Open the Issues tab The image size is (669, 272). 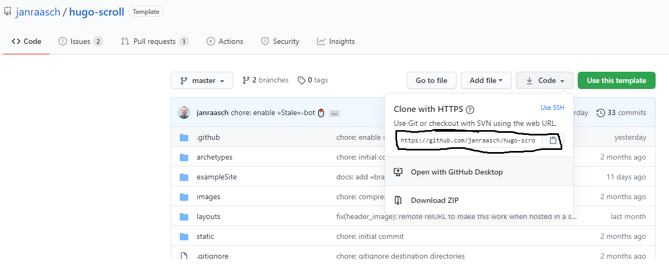pos(80,41)
